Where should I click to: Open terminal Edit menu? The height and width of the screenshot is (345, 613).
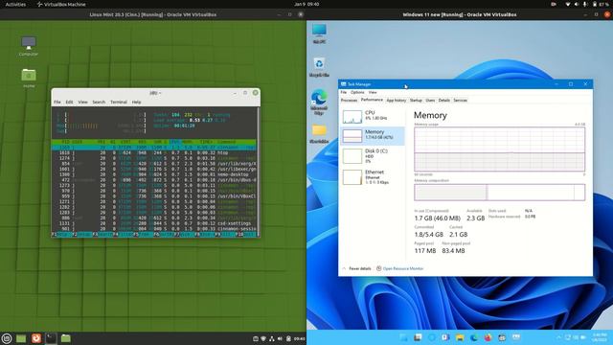click(x=69, y=103)
